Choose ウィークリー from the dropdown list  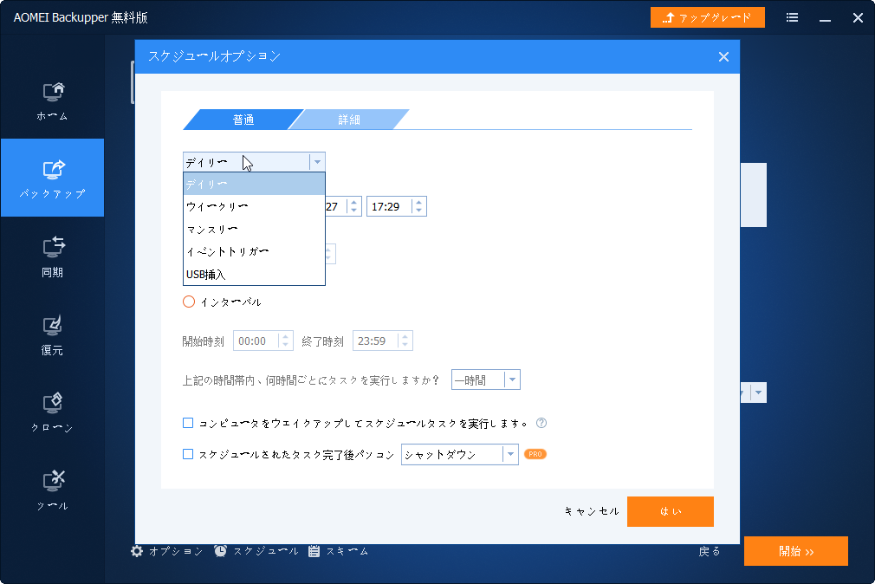pyautogui.click(x=254, y=206)
